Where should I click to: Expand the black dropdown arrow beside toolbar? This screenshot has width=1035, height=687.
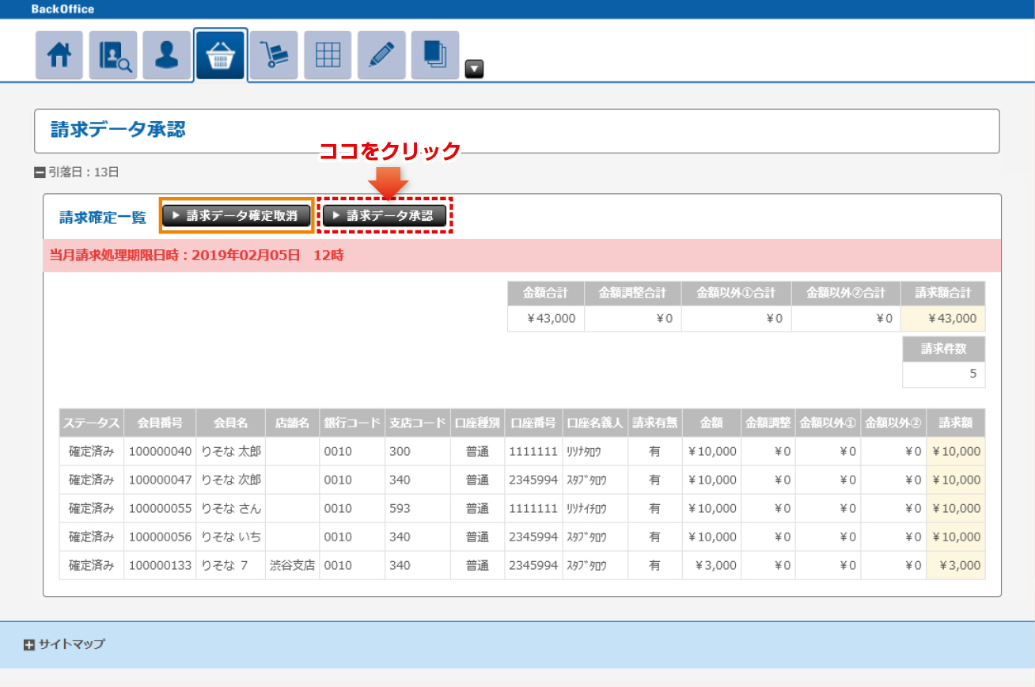[474, 70]
